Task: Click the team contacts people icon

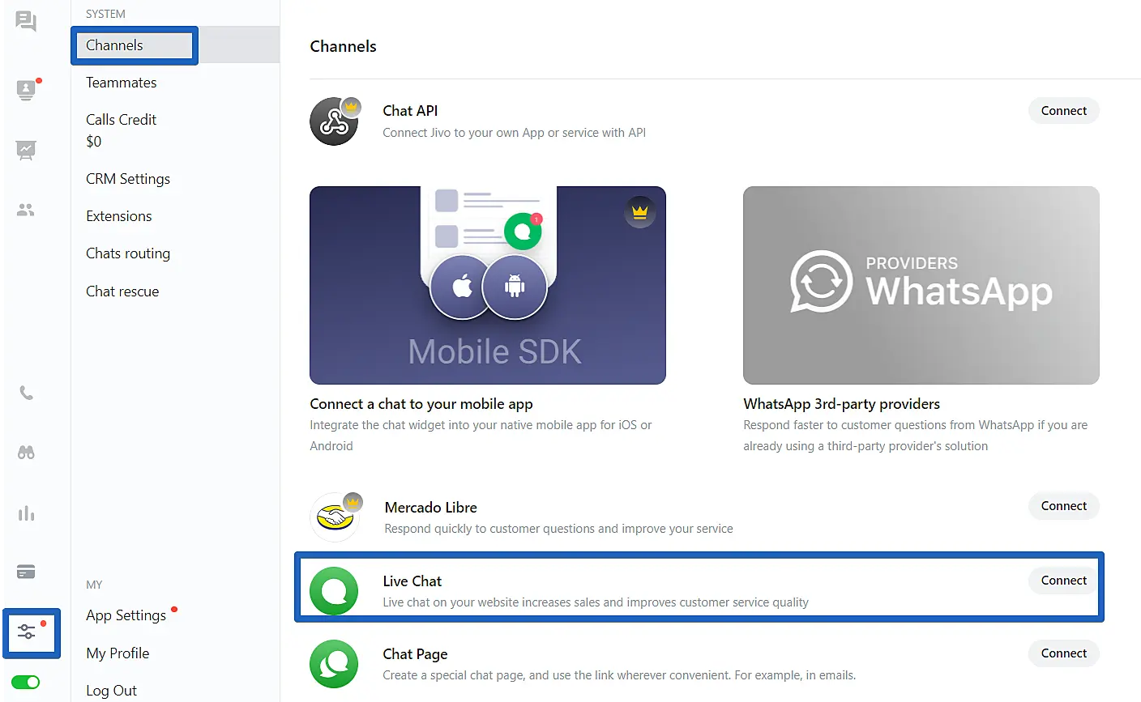Action: (26, 211)
